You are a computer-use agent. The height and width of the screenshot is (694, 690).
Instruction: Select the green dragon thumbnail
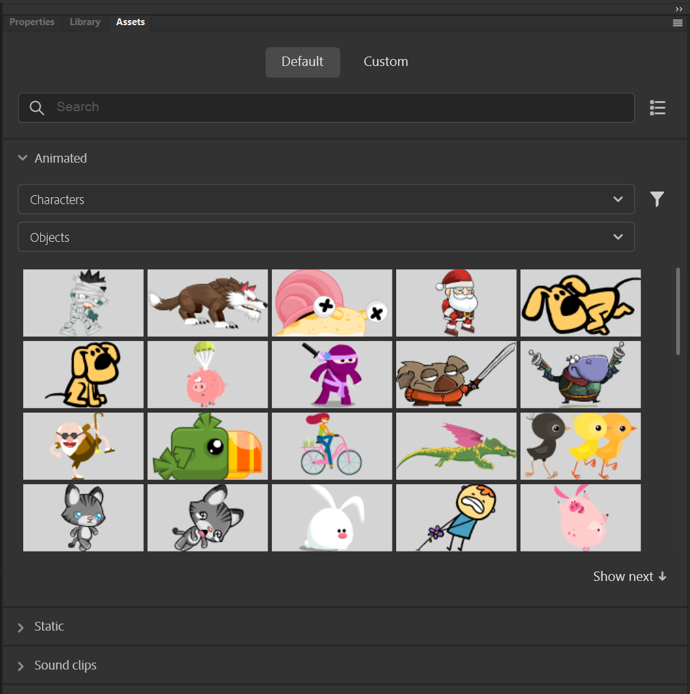coord(456,446)
